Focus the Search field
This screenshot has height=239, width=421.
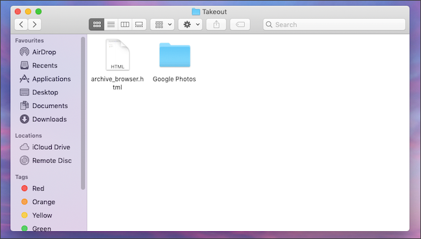(x=334, y=25)
